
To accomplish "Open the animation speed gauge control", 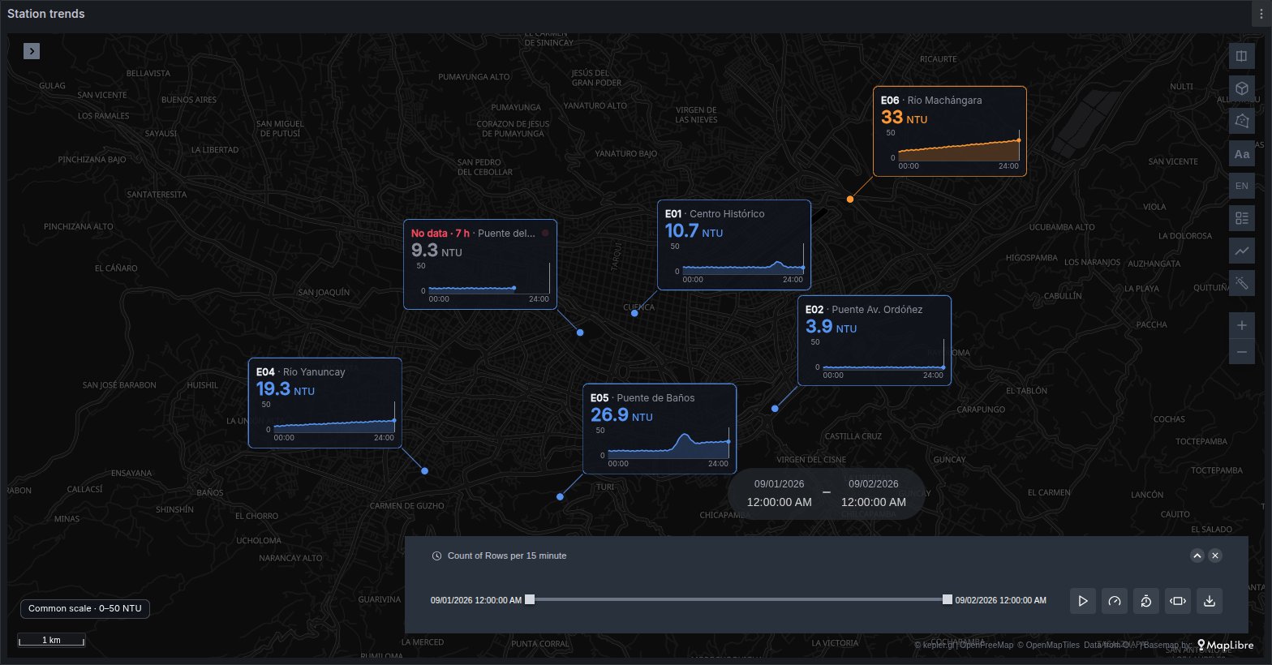I will [1115, 601].
